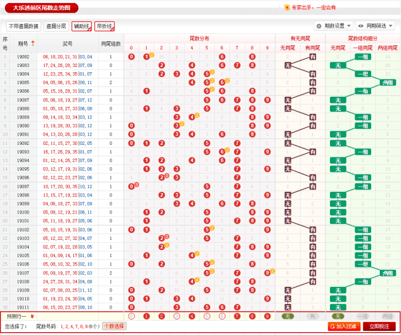Expand the 预测行一 prediction row arrow
The image size is (401, 335).
pos(32,316)
